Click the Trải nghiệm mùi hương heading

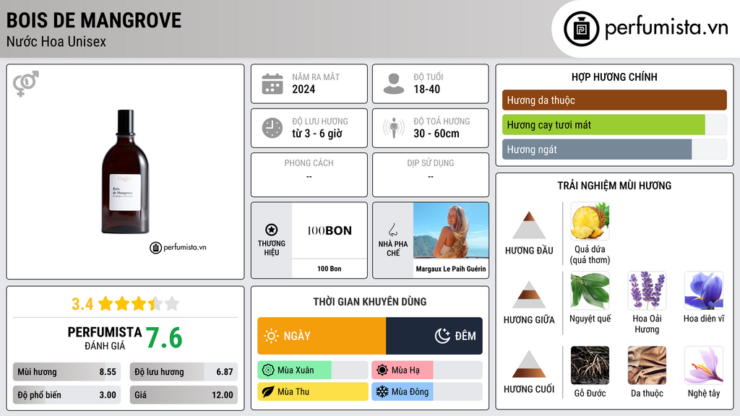(x=614, y=186)
